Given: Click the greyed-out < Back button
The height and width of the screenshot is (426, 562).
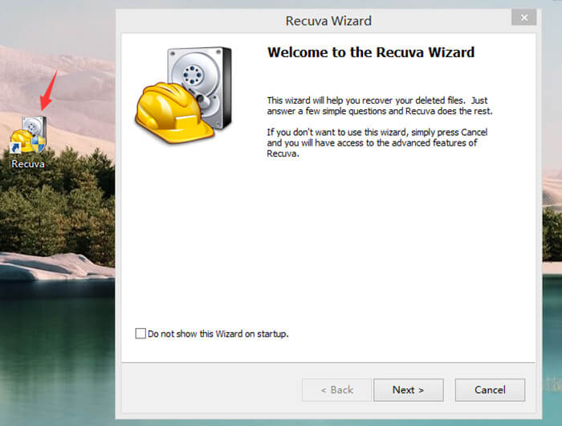Looking at the screenshot, I should [336, 390].
